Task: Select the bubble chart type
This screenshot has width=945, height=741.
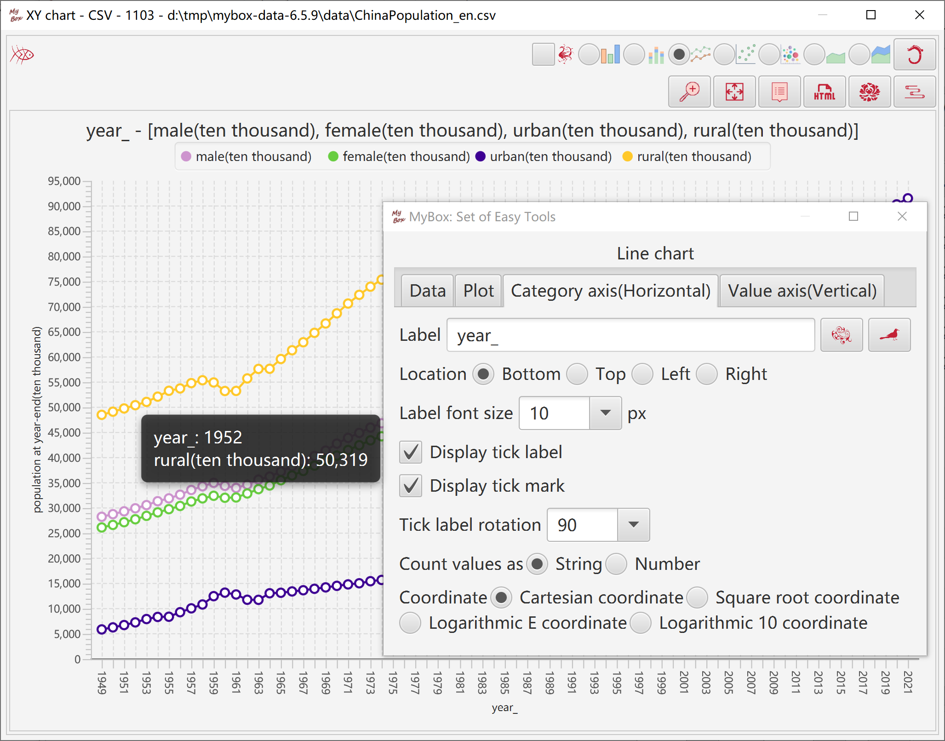Action: click(x=769, y=54)
